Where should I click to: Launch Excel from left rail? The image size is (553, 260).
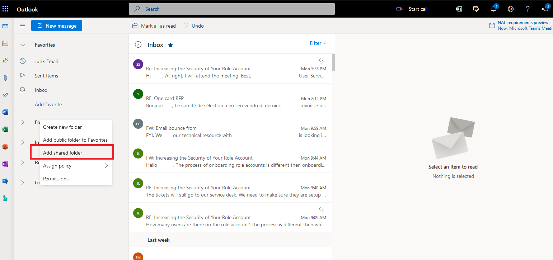point(5,129)
